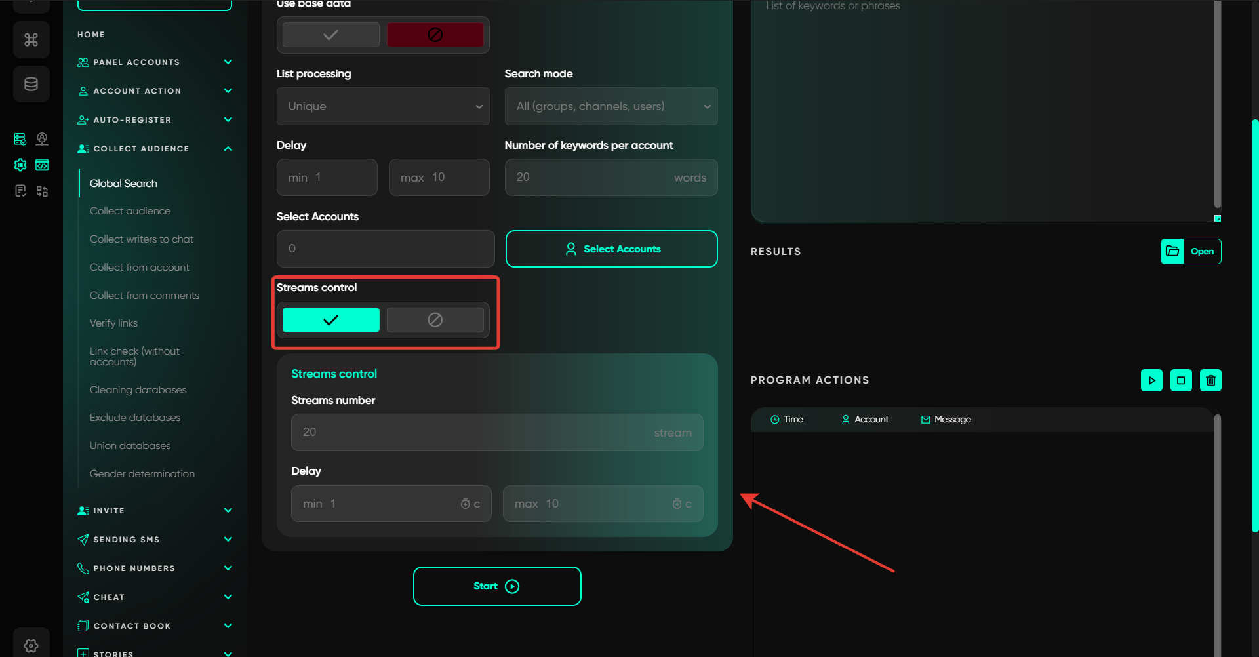
Task: Click the Select Accounts button
Action: coord(611,249)
